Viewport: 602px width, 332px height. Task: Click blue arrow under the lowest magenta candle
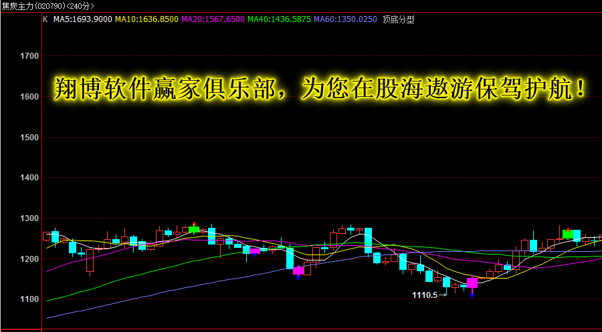472,294
